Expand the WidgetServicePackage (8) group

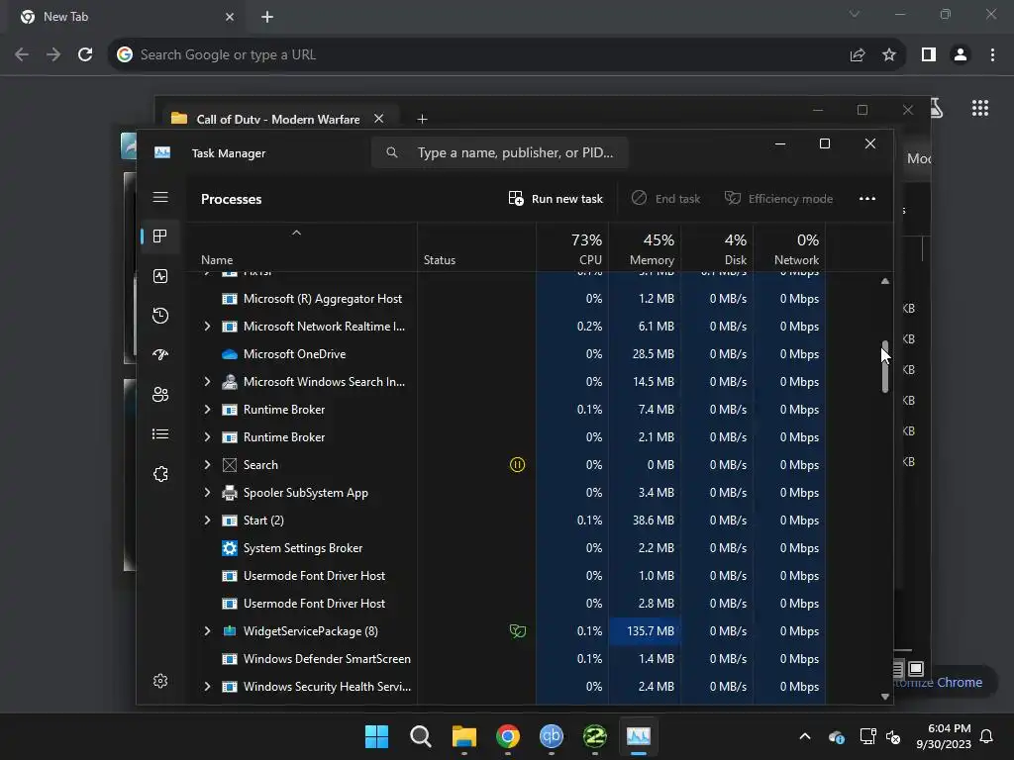(207, 631)
